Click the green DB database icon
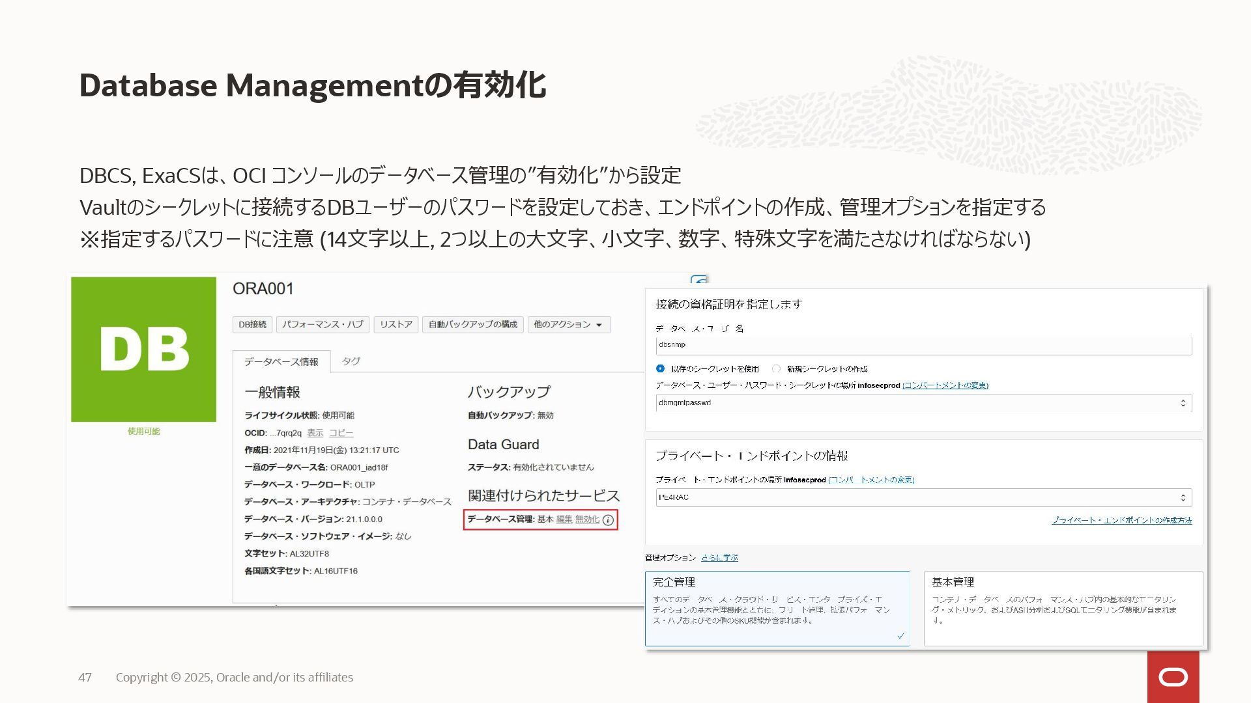Screen dimensions: 1251x703 click(x=143, y=349)
